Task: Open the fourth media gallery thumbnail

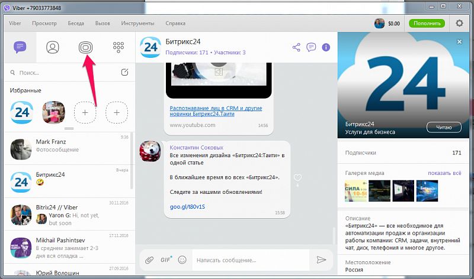Action: [427, 191]
